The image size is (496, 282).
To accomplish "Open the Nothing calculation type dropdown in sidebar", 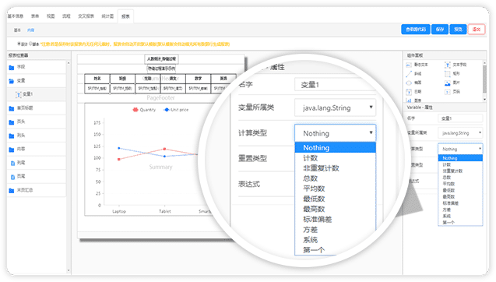I will (460, 149).
